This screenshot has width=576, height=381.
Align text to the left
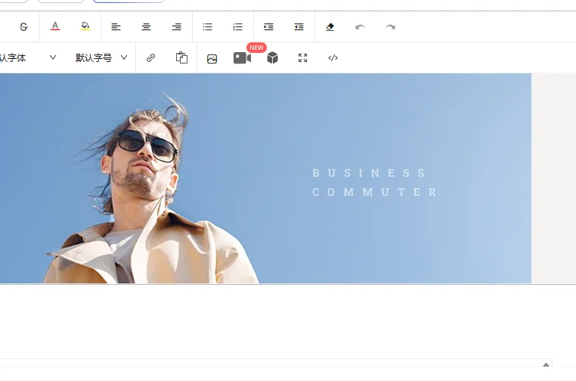(x=116, y=27)
